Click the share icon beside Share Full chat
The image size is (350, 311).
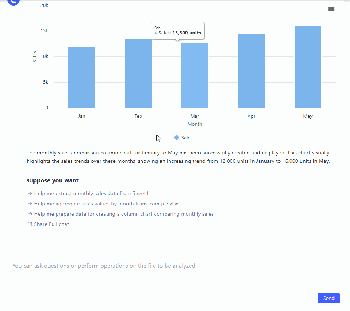pyautogui.click(x=30, y=224)
